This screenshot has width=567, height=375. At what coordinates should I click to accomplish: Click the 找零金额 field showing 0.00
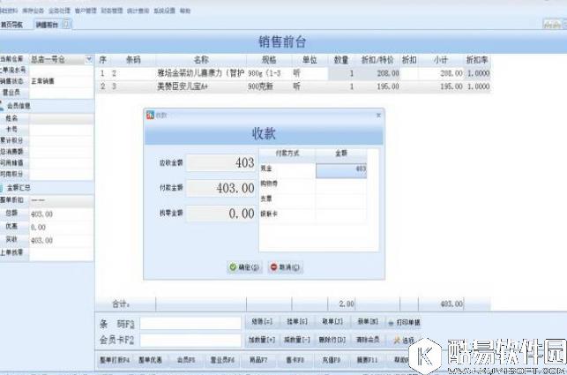[x=221, y=214]
